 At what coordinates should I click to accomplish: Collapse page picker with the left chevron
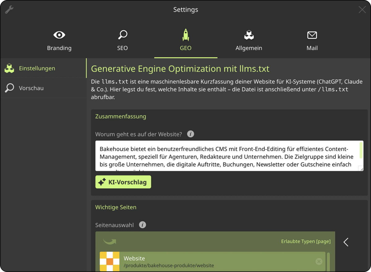(346, 242)
